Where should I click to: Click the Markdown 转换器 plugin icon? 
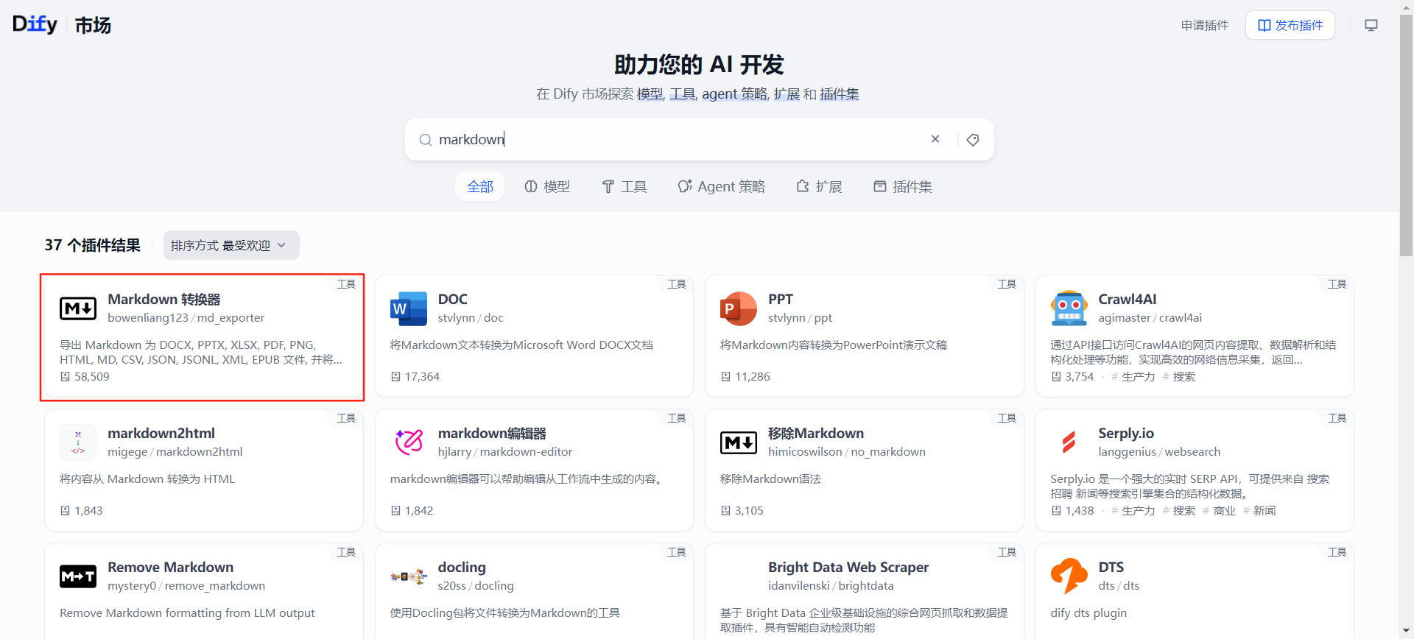coord(78,308)
